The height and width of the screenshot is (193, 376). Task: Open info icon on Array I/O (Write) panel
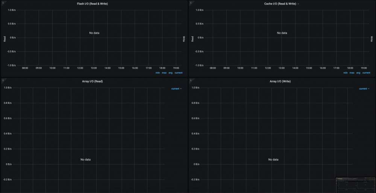(191, 80)
